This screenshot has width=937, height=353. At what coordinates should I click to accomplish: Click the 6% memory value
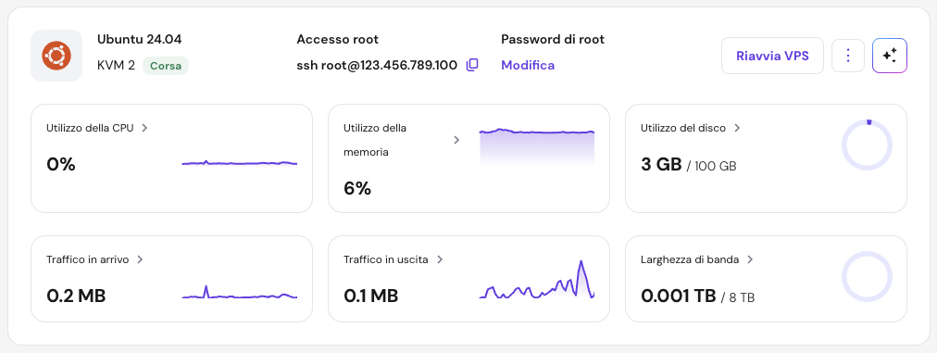pyautogui.click(x=357, y=189)
